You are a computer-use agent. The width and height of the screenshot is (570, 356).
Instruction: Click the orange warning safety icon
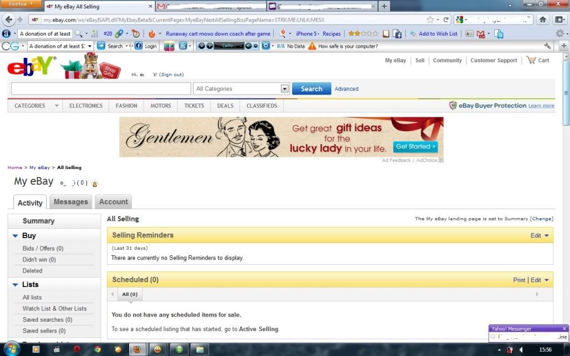tap(312, 46)
